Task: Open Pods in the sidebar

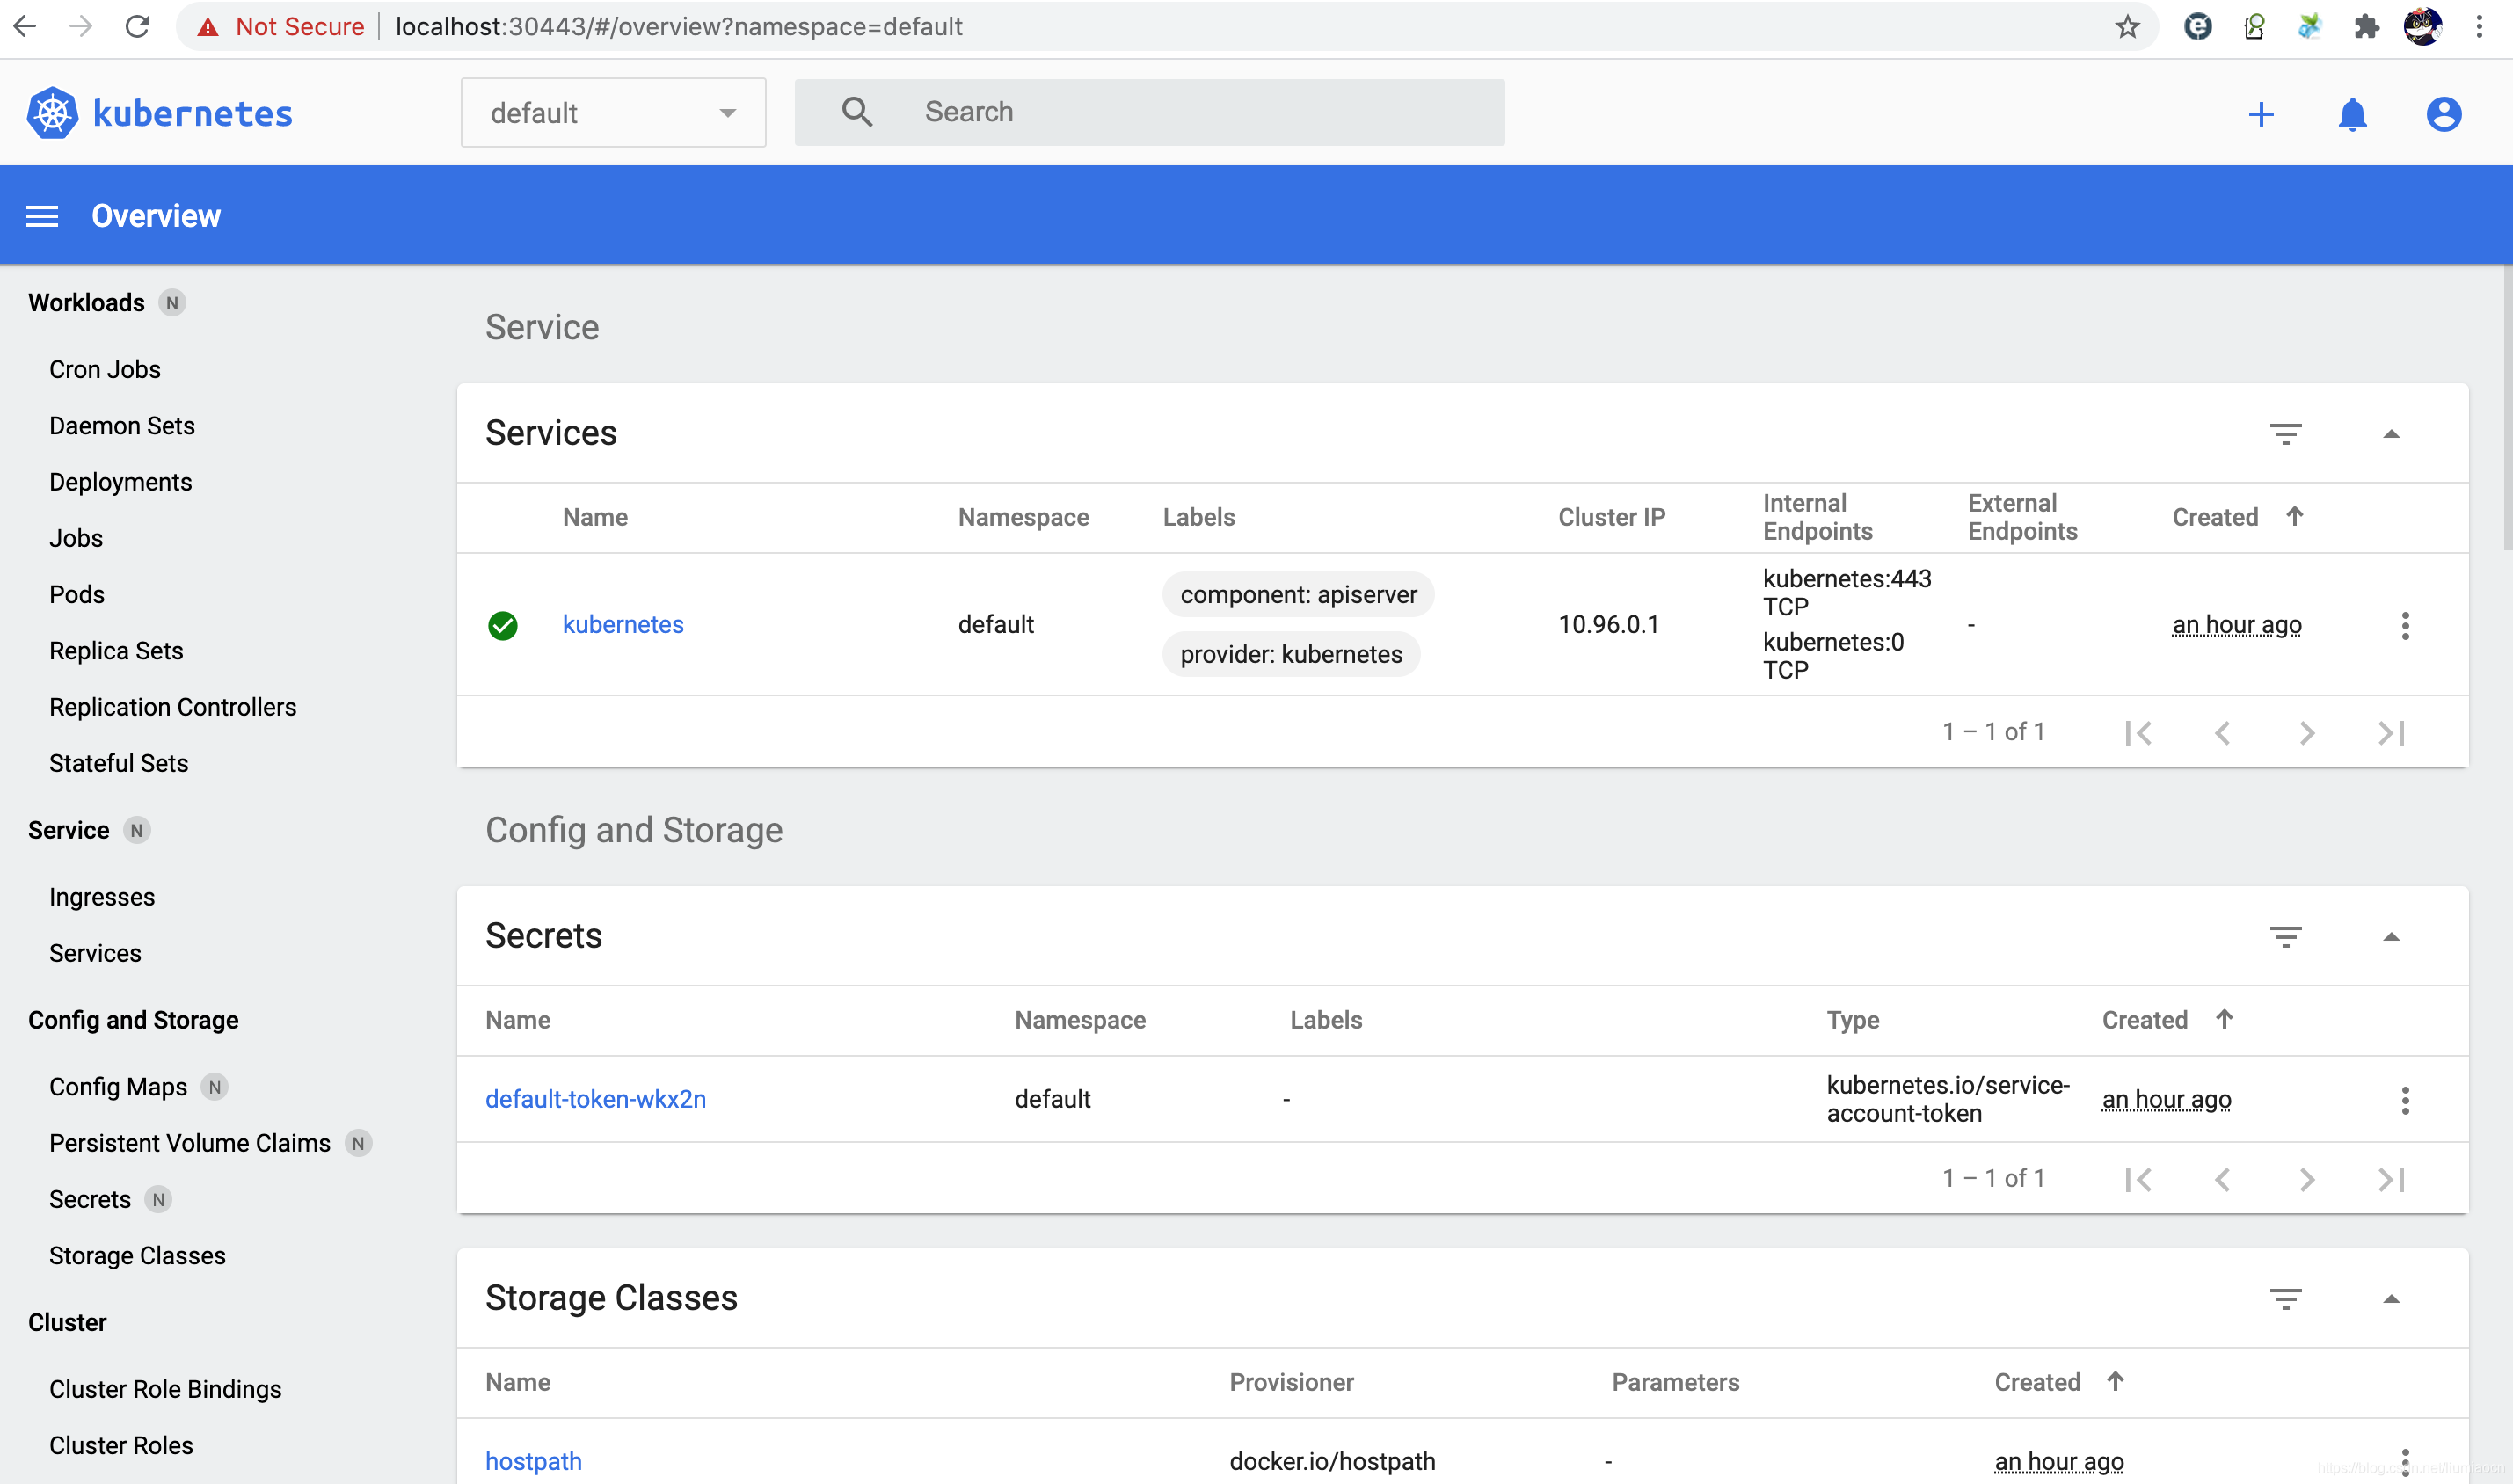Action: [x=77, y=594]
